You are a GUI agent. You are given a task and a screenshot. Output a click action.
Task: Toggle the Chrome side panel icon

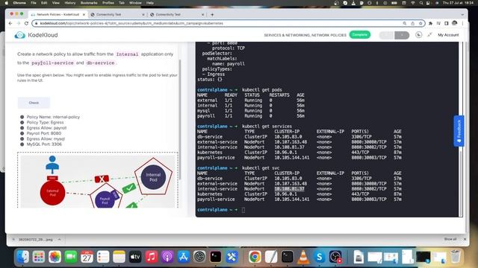(x=447, y=23)
